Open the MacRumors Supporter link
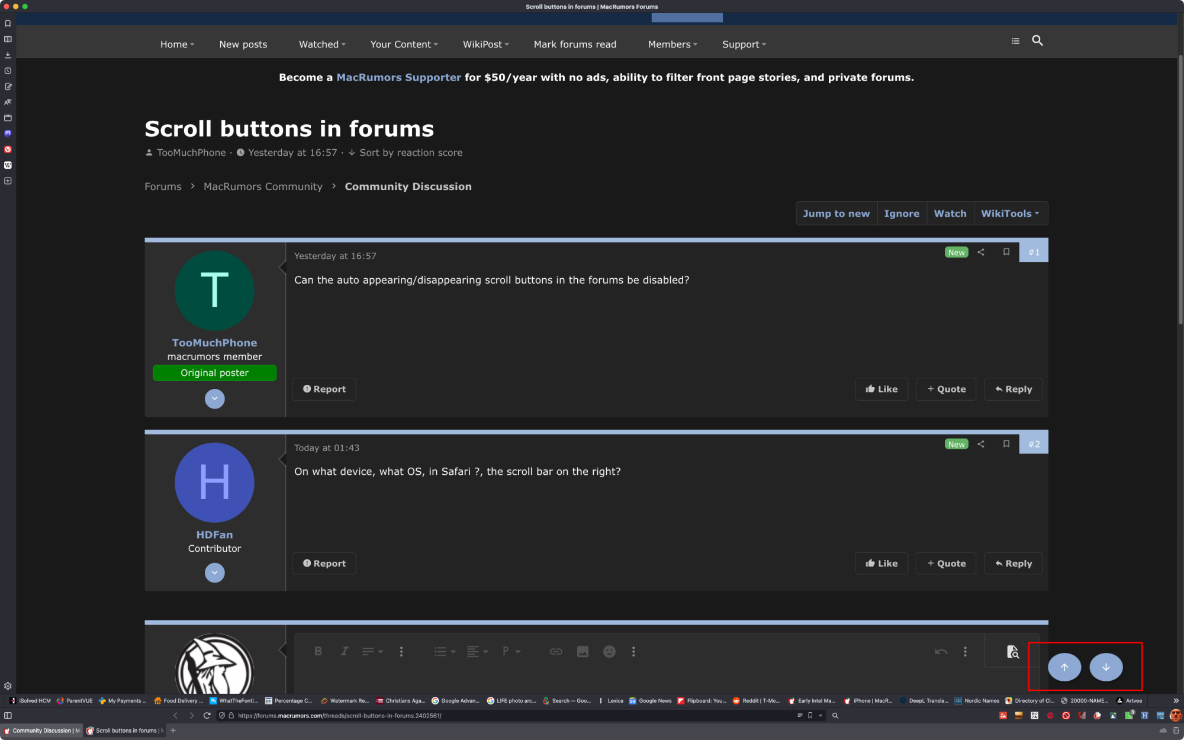The height and width of the screenshot is (740, 1184). (x=398, y=78)
